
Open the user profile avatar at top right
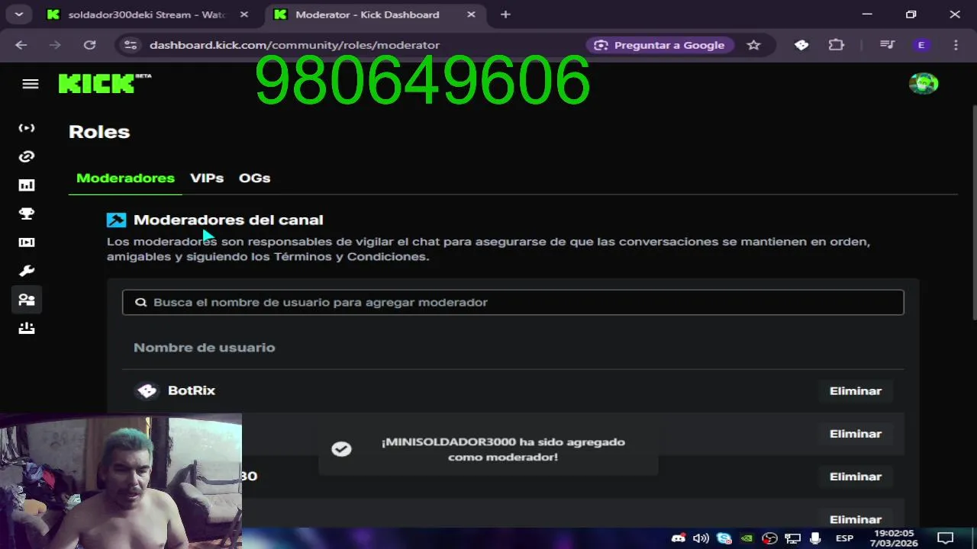click(x=924, y=83)
